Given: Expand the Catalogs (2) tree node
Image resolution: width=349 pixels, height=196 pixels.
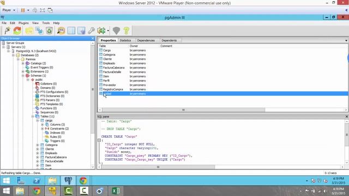Looking at the screenshot, I should (x=23, y=63).
